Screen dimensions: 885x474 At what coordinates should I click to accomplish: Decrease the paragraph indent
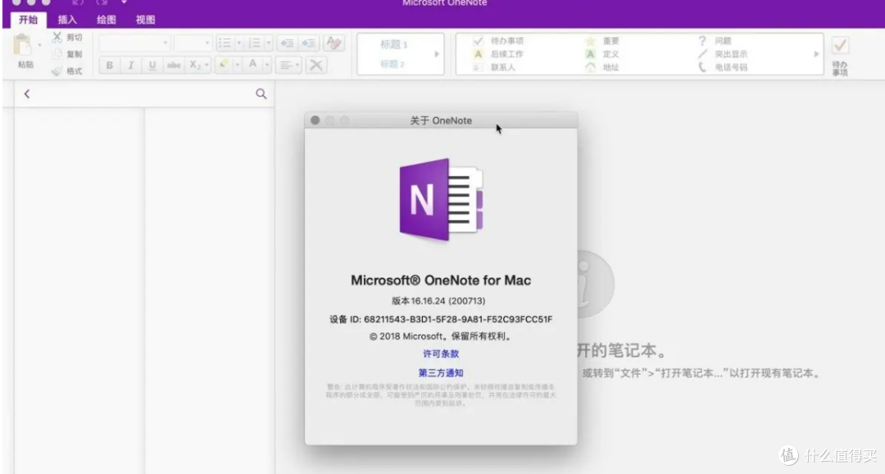tap(288, 43)
